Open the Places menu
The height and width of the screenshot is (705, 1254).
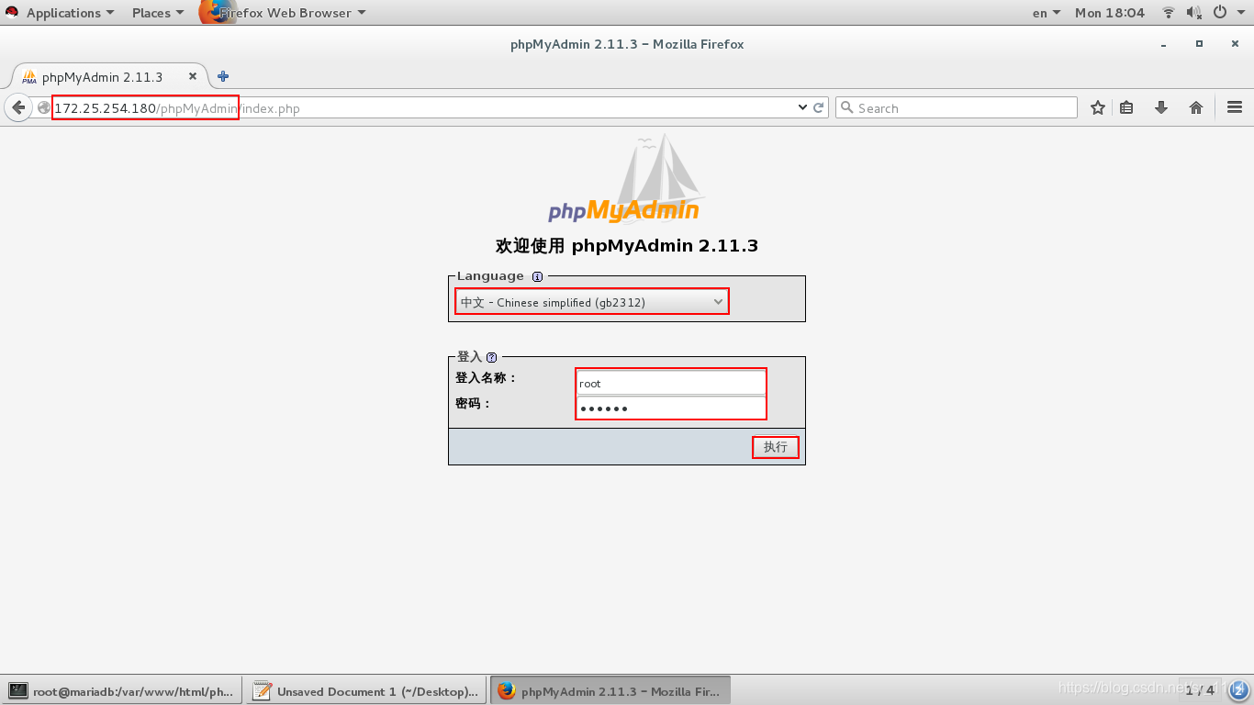158,13
